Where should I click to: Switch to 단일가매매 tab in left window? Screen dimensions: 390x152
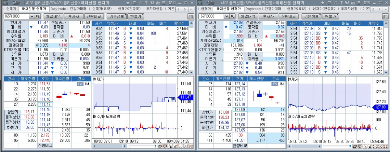coord(78,9)
